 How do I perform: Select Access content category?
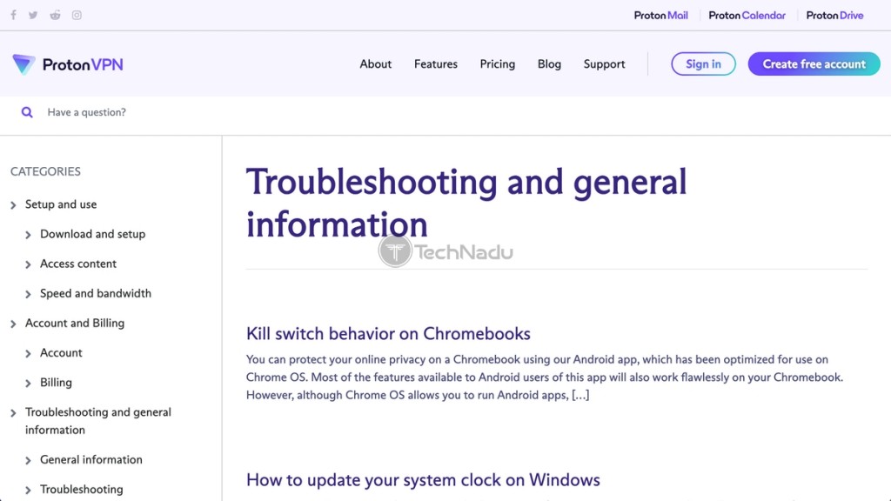coord(77,264)
